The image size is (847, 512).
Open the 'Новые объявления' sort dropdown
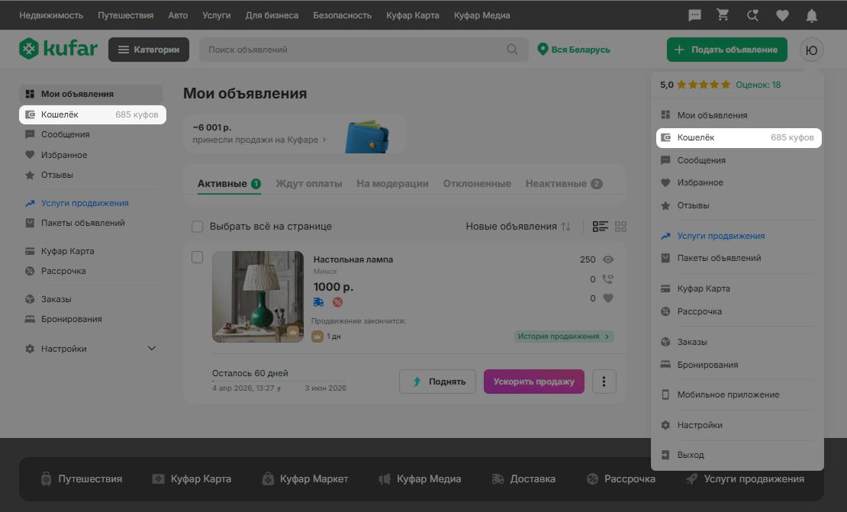pos(518,227)
